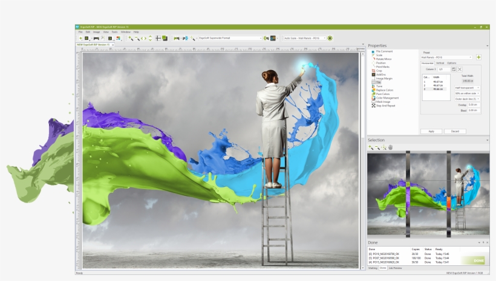Click the Apply button
496x281 pixels.
pos(431,131)
